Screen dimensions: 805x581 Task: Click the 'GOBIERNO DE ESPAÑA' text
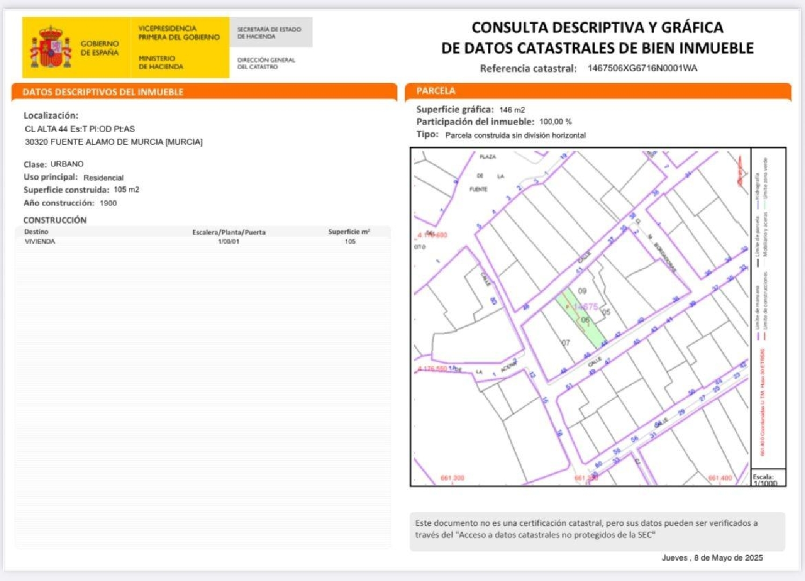click(x=100, y=48)
